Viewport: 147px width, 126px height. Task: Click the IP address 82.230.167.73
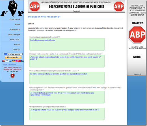tap(12, 71)
